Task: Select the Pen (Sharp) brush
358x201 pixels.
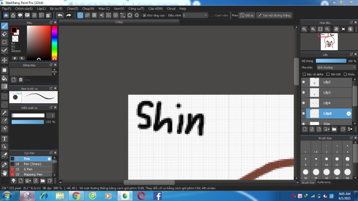Action: point(31,164)
